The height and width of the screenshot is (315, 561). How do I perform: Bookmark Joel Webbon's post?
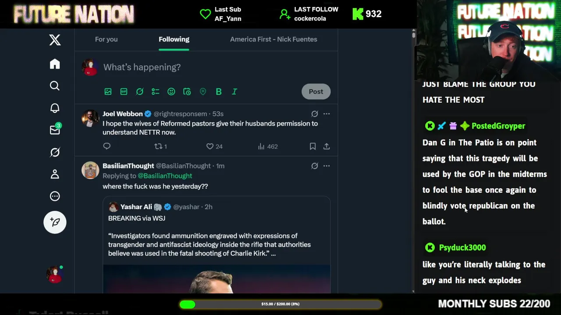click(312, 146)
